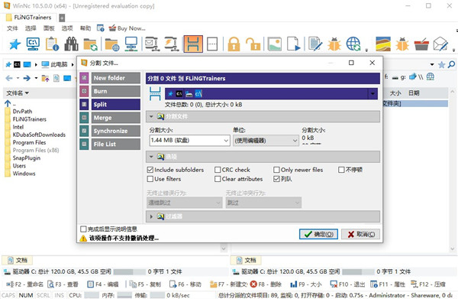Click the document play toolbar icon
Image resolution: width=458 pixels, height=299 pixels.
[293, 44]
